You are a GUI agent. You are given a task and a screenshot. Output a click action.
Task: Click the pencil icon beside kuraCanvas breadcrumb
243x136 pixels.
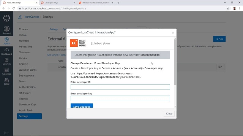tap(20, 17)
